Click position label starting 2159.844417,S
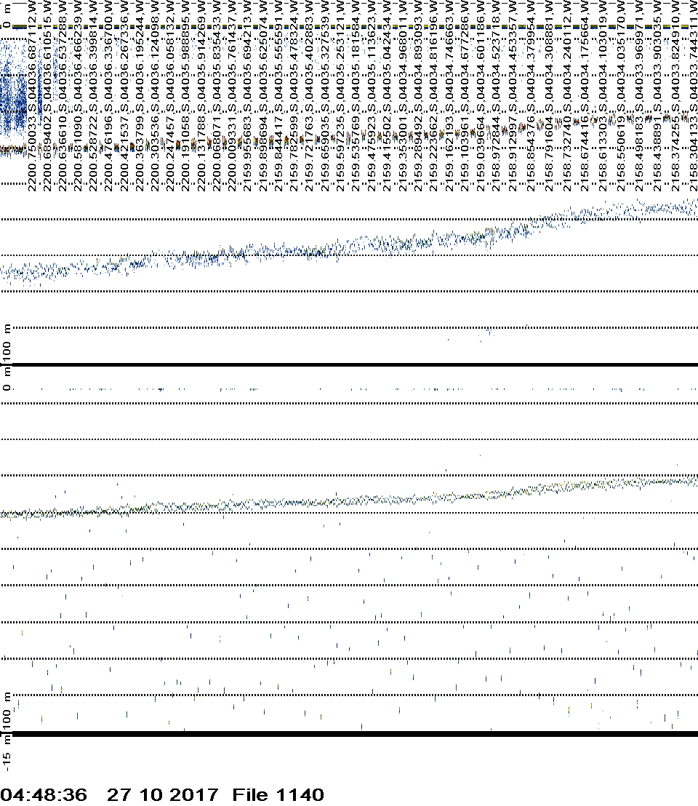The image size is (698, 806). [x=278, y=95]
